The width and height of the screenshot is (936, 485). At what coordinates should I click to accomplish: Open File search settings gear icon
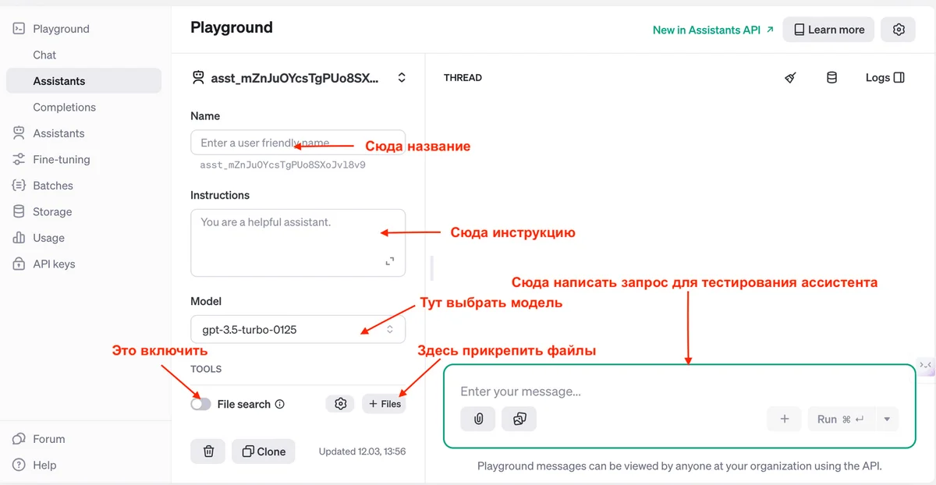click(x=340, y=404)
